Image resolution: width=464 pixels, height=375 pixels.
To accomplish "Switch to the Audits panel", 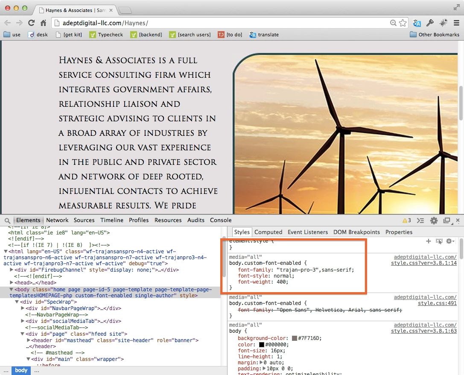I will (196, 220).
